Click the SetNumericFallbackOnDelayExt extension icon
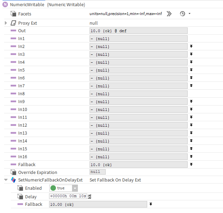The image size is (223, 213). [13, 180]
